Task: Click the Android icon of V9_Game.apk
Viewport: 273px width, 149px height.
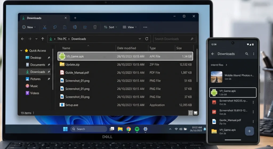Action: 62,56
